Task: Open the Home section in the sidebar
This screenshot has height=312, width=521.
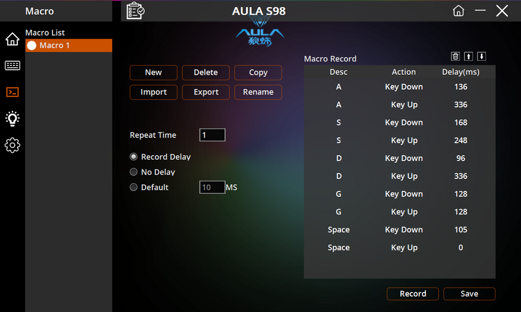Action: click(12, 39)
